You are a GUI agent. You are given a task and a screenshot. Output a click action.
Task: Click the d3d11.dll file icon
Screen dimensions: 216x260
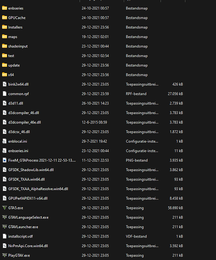[5, 103]
